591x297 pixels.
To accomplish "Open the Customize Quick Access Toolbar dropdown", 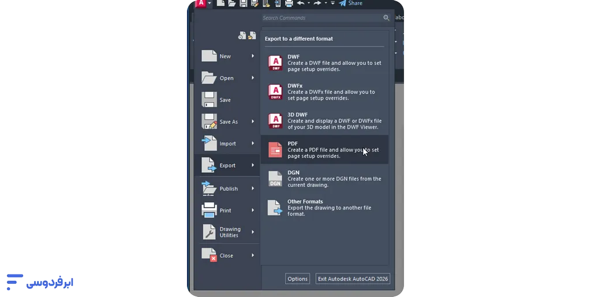I will point(332,3).
